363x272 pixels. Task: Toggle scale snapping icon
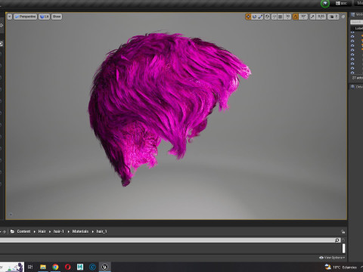(312, 17)
